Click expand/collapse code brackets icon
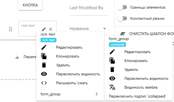The image size is (174, 102). [44, 83]
